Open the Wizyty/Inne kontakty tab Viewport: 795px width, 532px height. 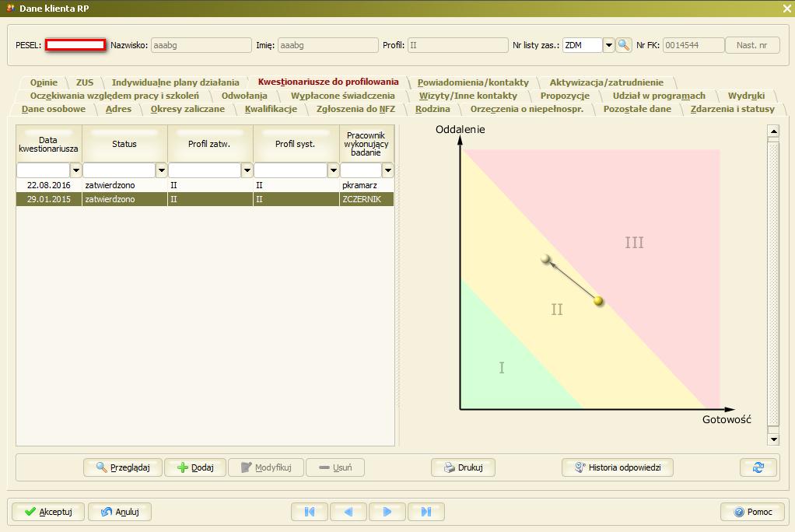click(468, 96)
